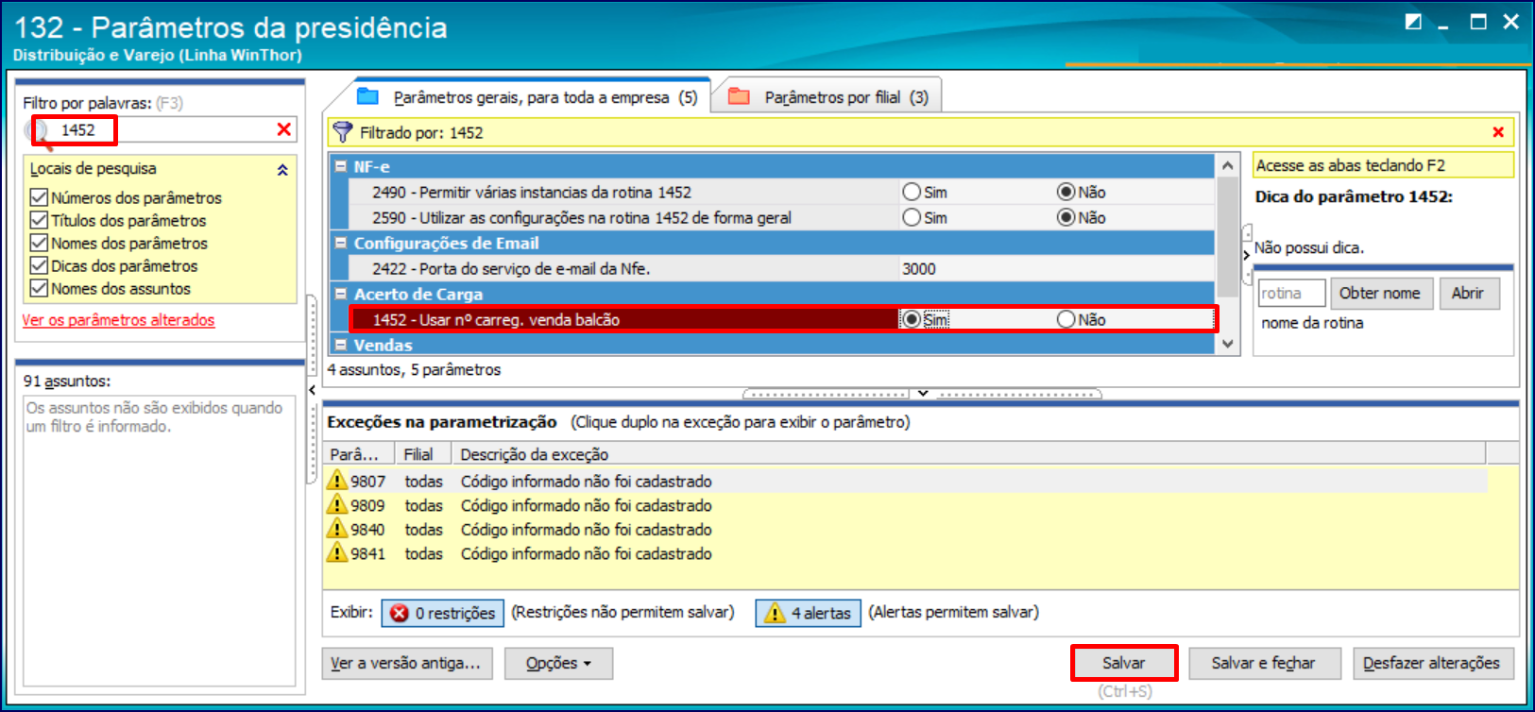Screen dimensions: 1535x712
Task: Click the funnel filter icon
Action: (x=343, y=132)
